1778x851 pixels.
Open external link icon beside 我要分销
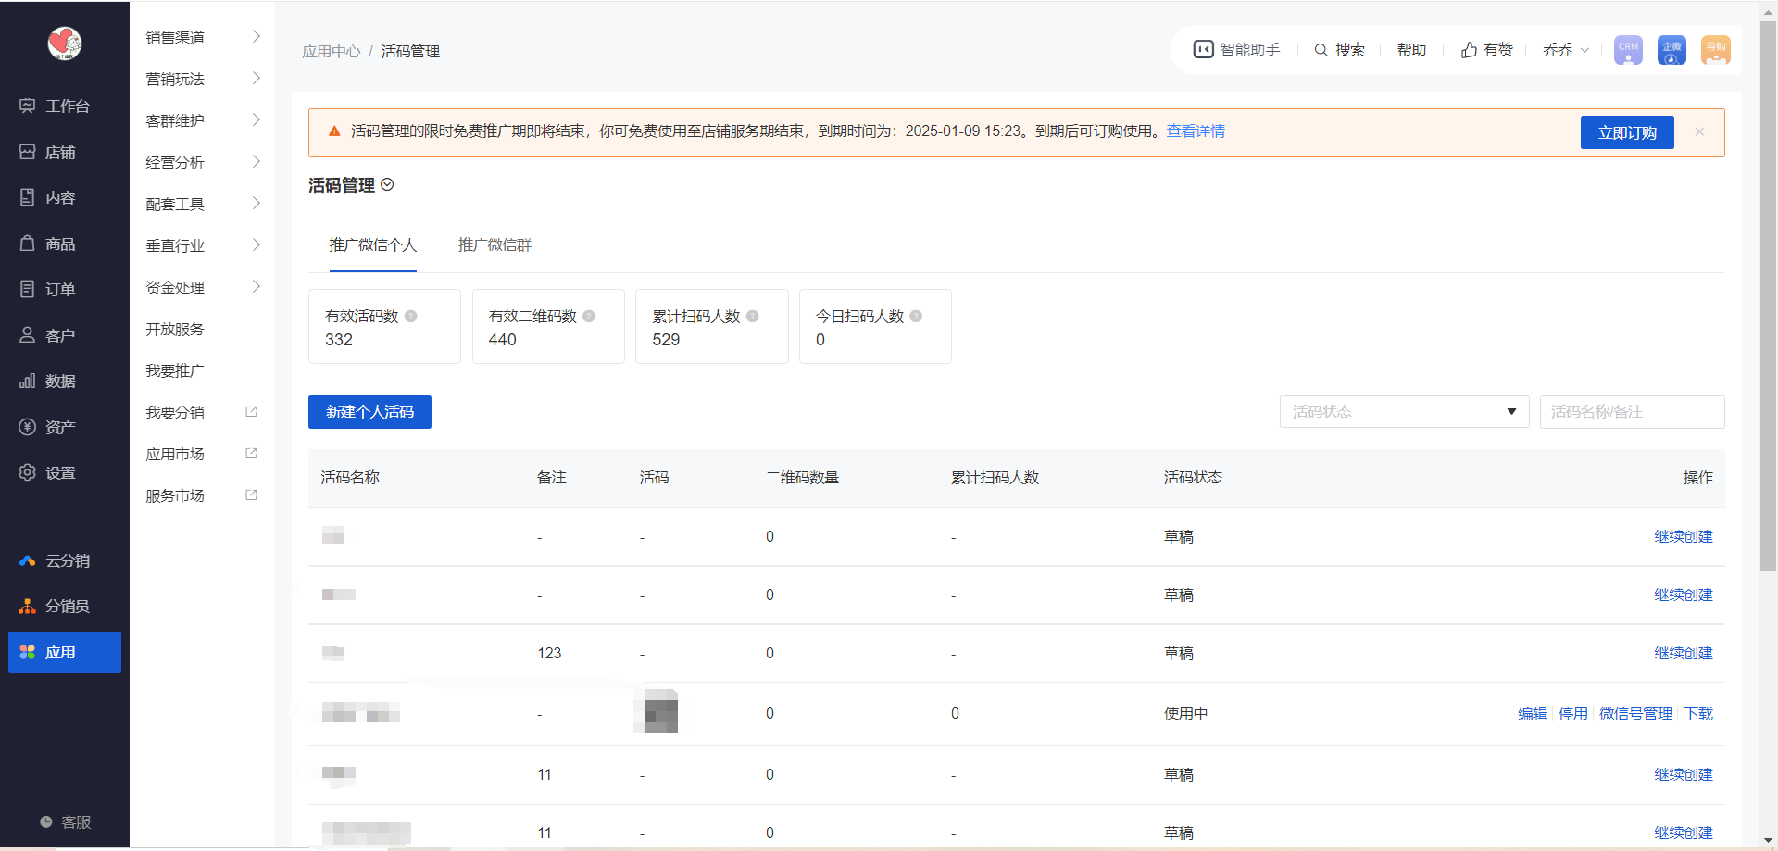251,412
